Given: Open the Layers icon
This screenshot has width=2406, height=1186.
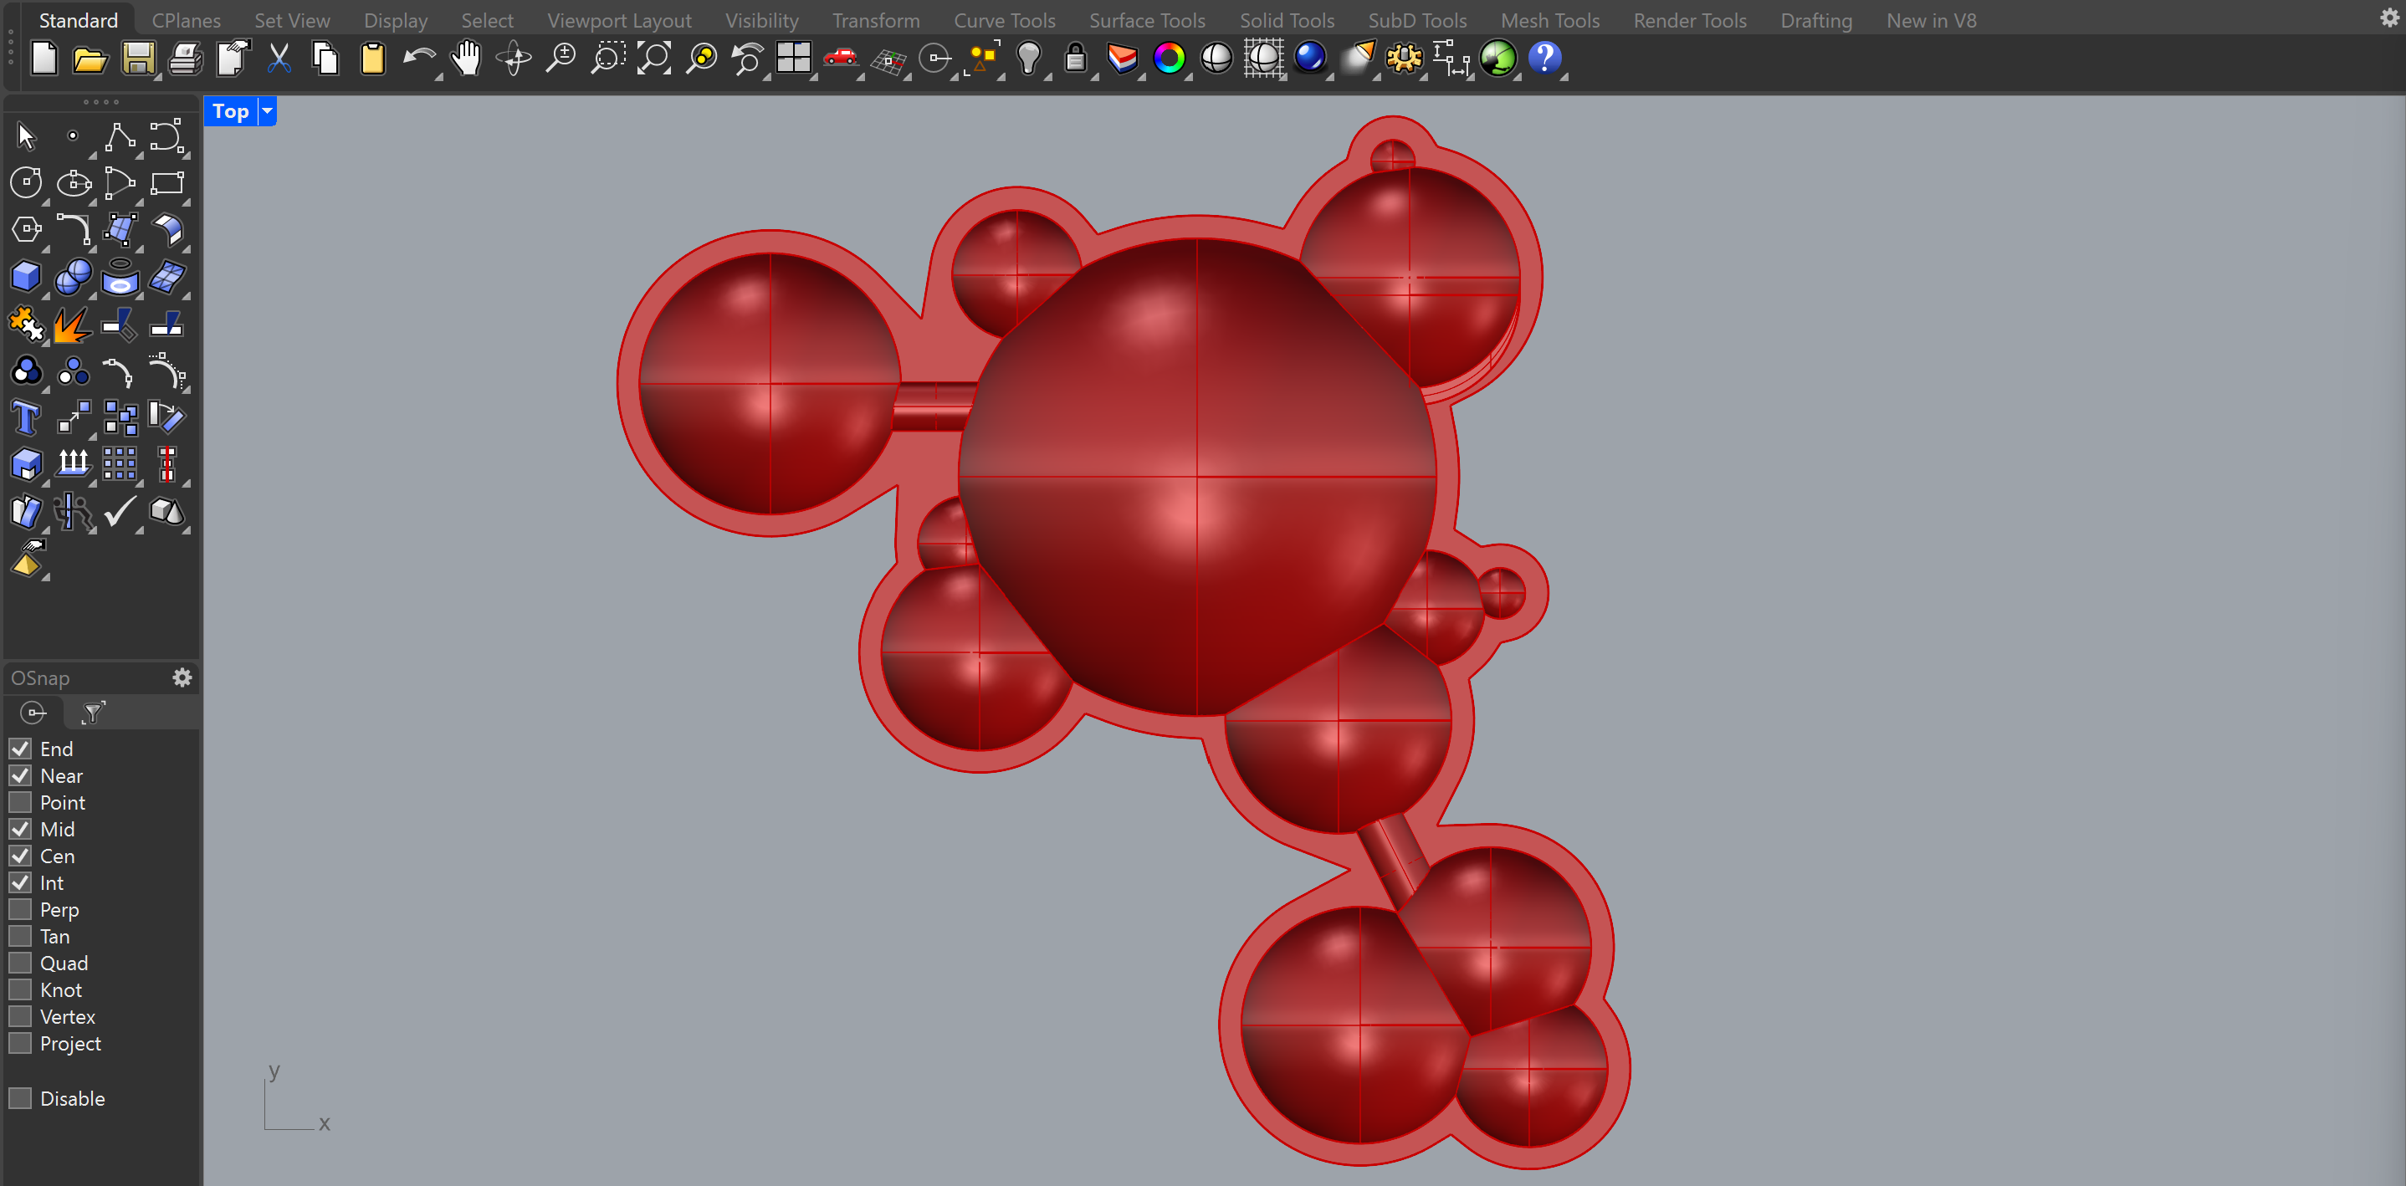Looking at the screenshot, I should (1122, 59).
